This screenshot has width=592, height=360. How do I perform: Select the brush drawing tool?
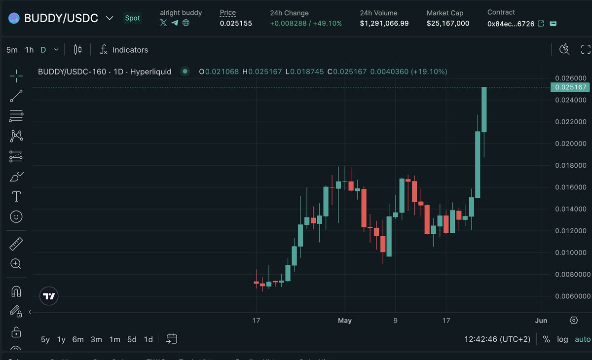(16, 177)
